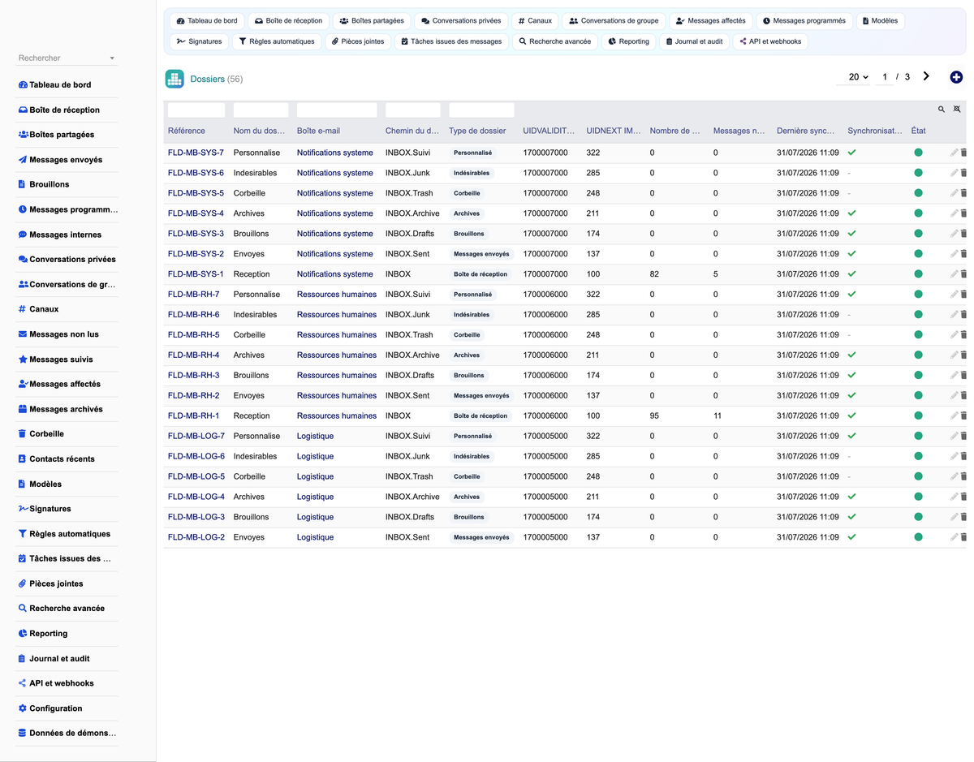Sort by Type de dossier column header
This screenshot has height=762, width=974.
(x=477, y=131)
